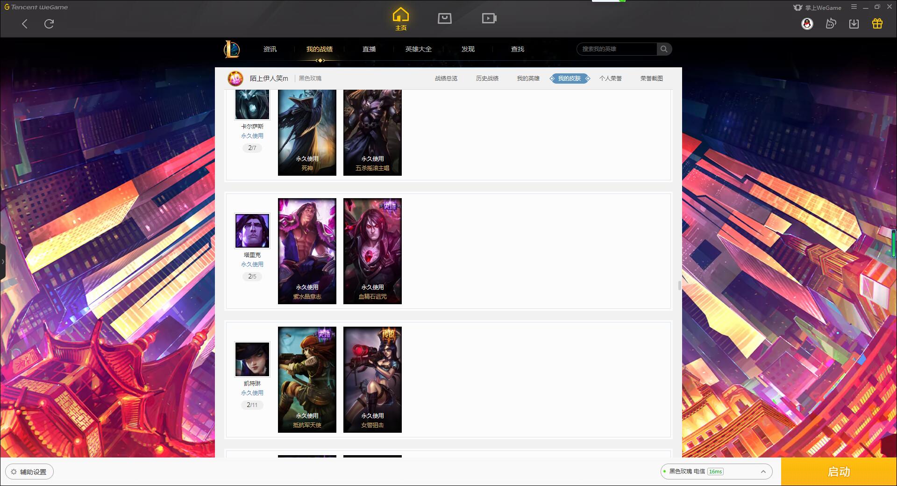Click the League of Legends logo

[232, 49]
